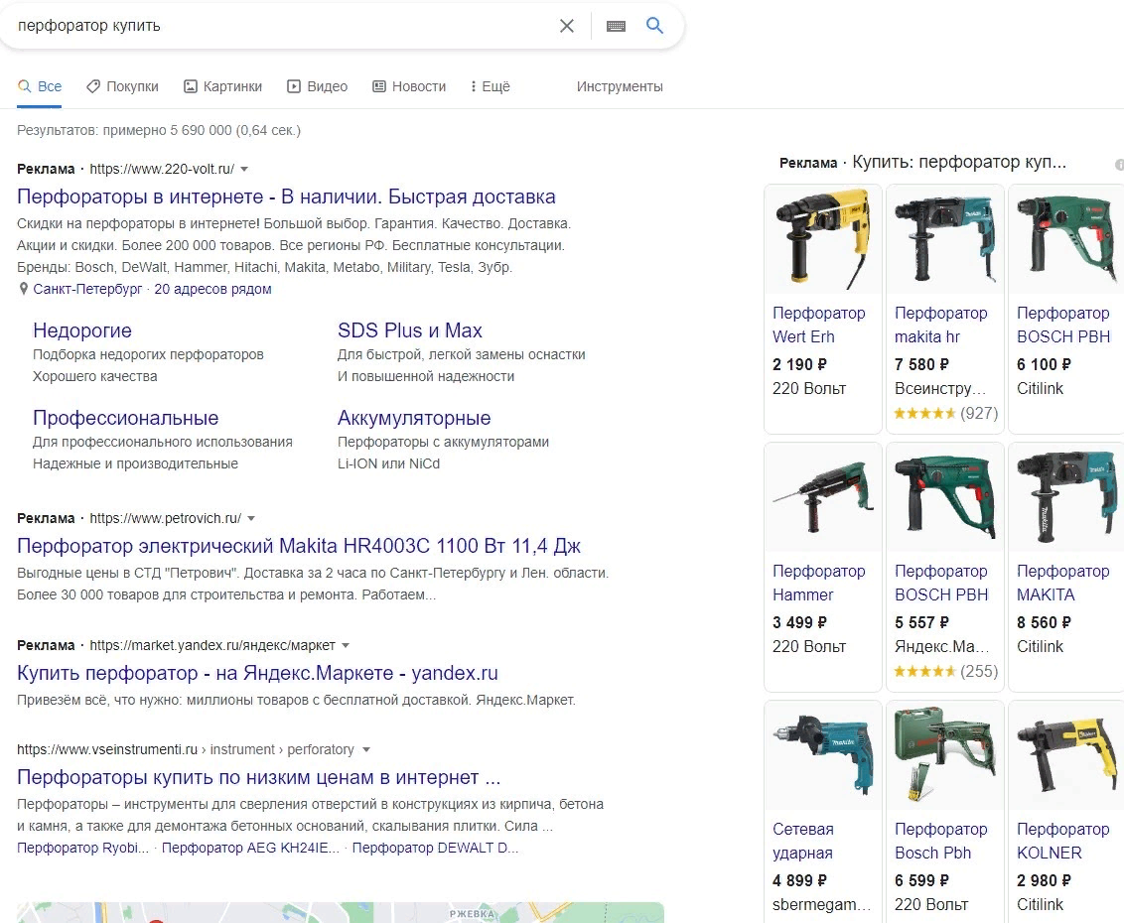This screenshot has height=923, width=1124.
Task: Open the Новости tab
Action: pos(409,86)
